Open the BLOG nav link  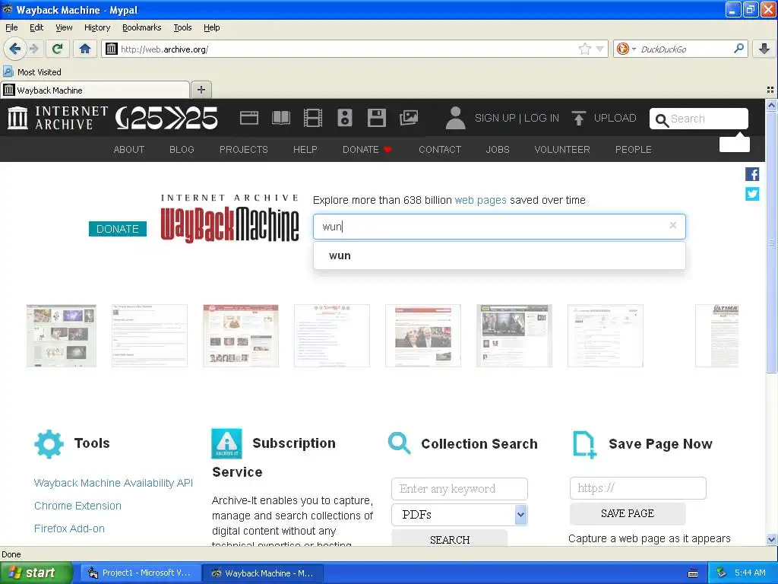pyautogui.click(x=182, y=150)
